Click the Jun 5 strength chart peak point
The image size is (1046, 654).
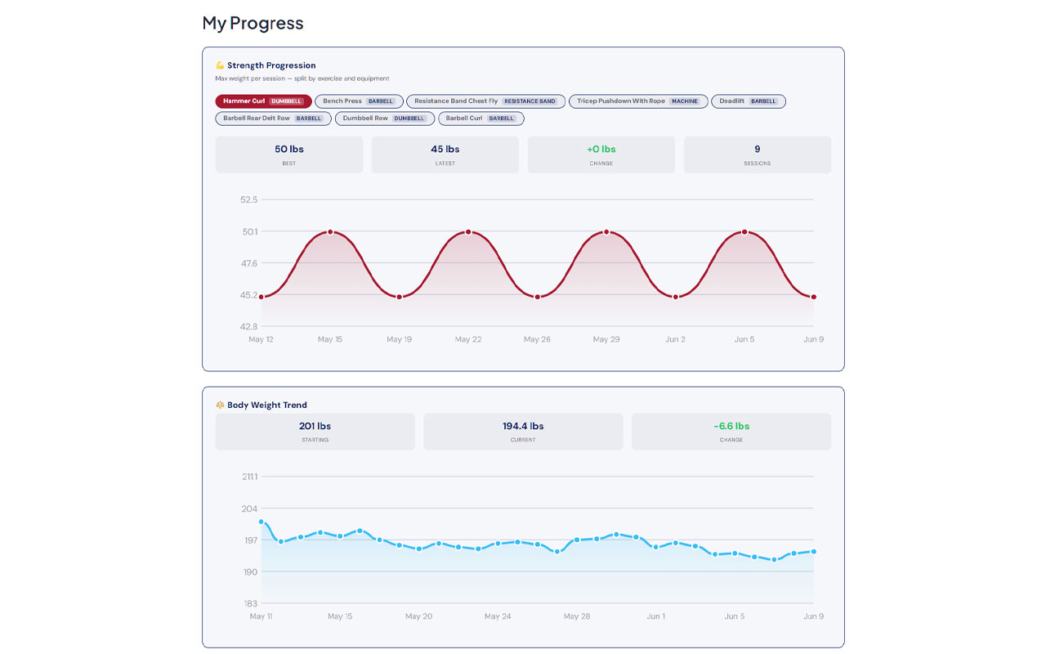tap(744, 232)
